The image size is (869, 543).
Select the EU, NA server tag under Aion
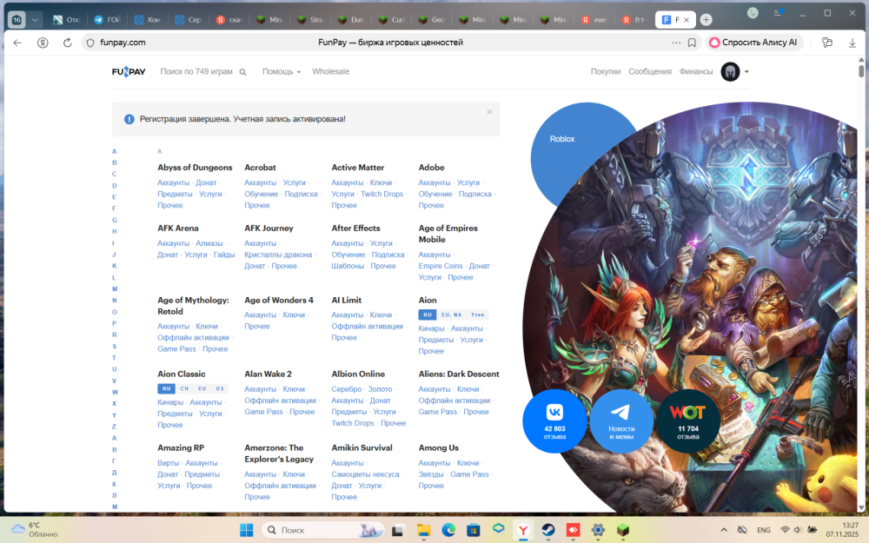(x=452, y=315)
